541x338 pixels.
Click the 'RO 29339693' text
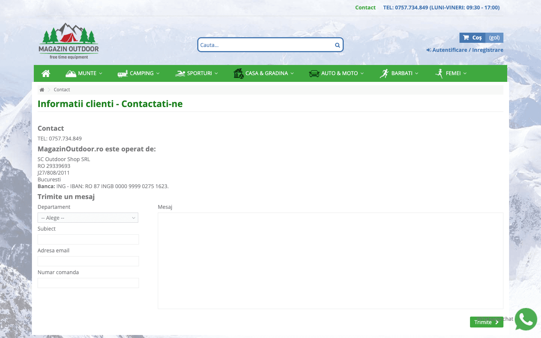click(x=54, y=166)
